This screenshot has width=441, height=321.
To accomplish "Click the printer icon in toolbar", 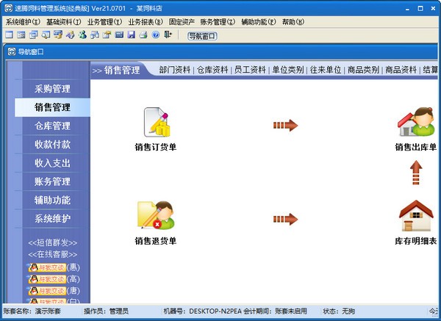I will [143, 35].
